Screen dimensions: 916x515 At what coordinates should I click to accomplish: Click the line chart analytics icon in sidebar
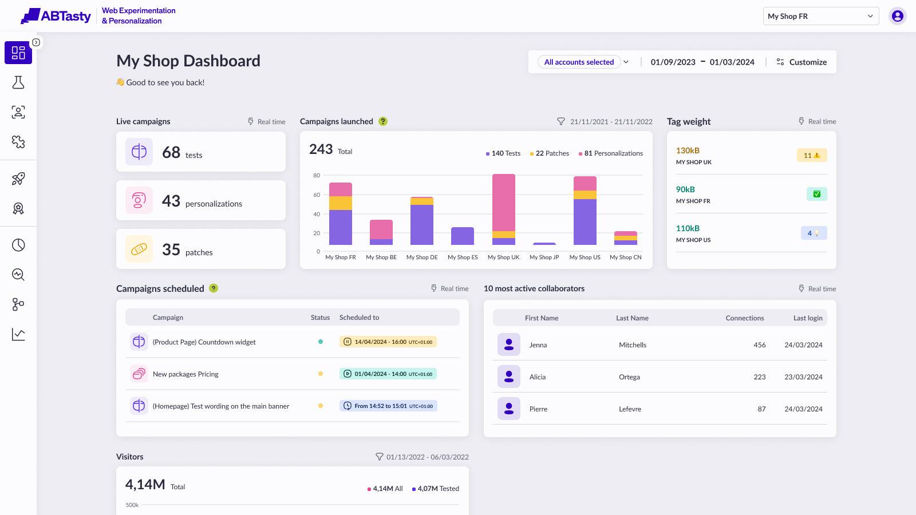[18, 334]
